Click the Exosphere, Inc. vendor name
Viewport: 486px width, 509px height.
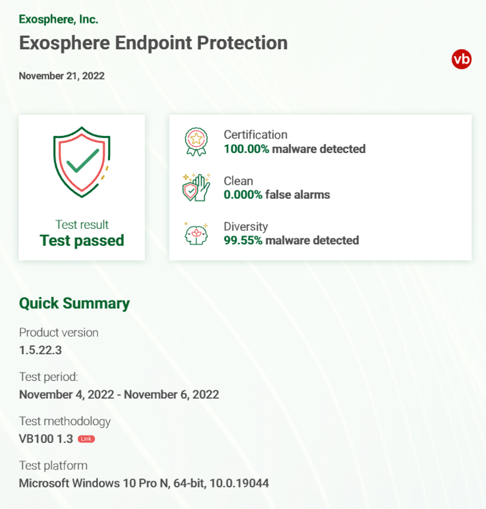59,19
